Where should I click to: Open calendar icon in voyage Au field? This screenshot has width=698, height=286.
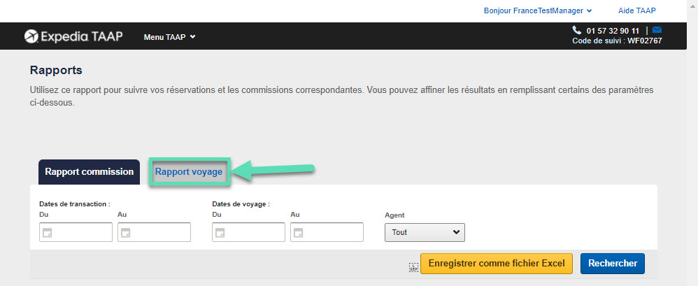pos(298,232)
